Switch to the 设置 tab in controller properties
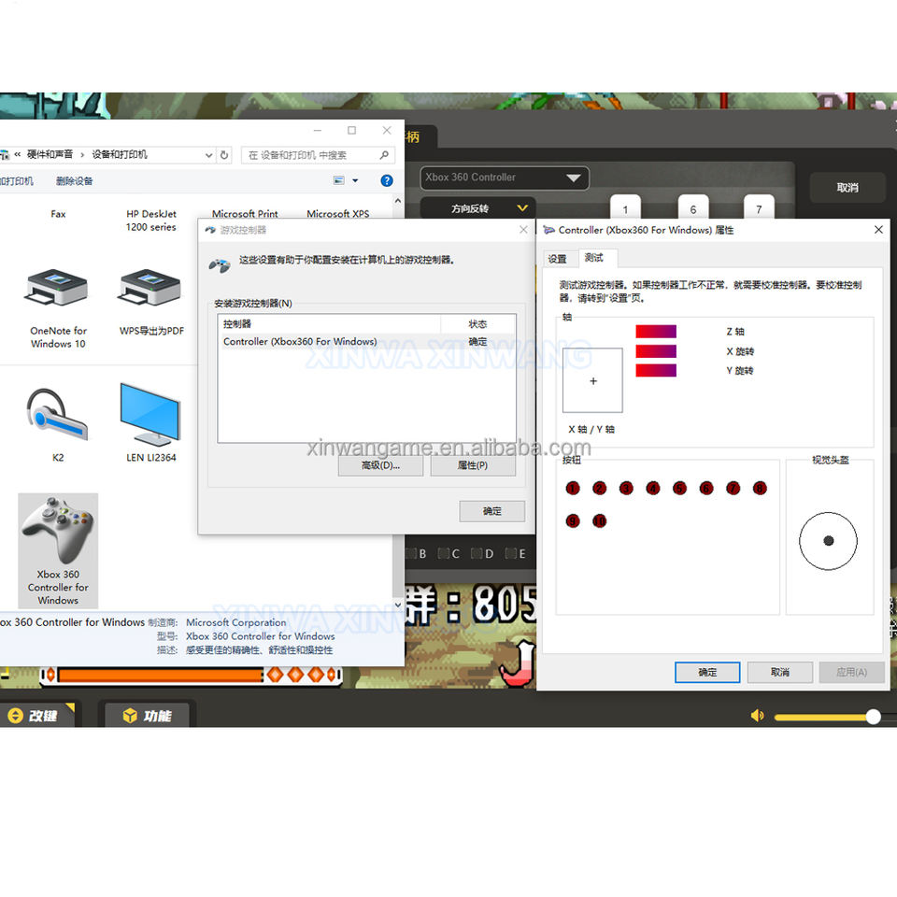Viewport: 897px width, 897px height. [x=557, y=259]
